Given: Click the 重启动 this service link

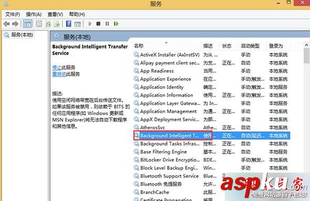Looking at the screenshot, I should (59, 74).
